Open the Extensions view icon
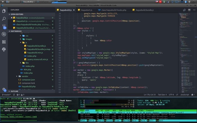The image size is (197, 123). tap(4, 42)
